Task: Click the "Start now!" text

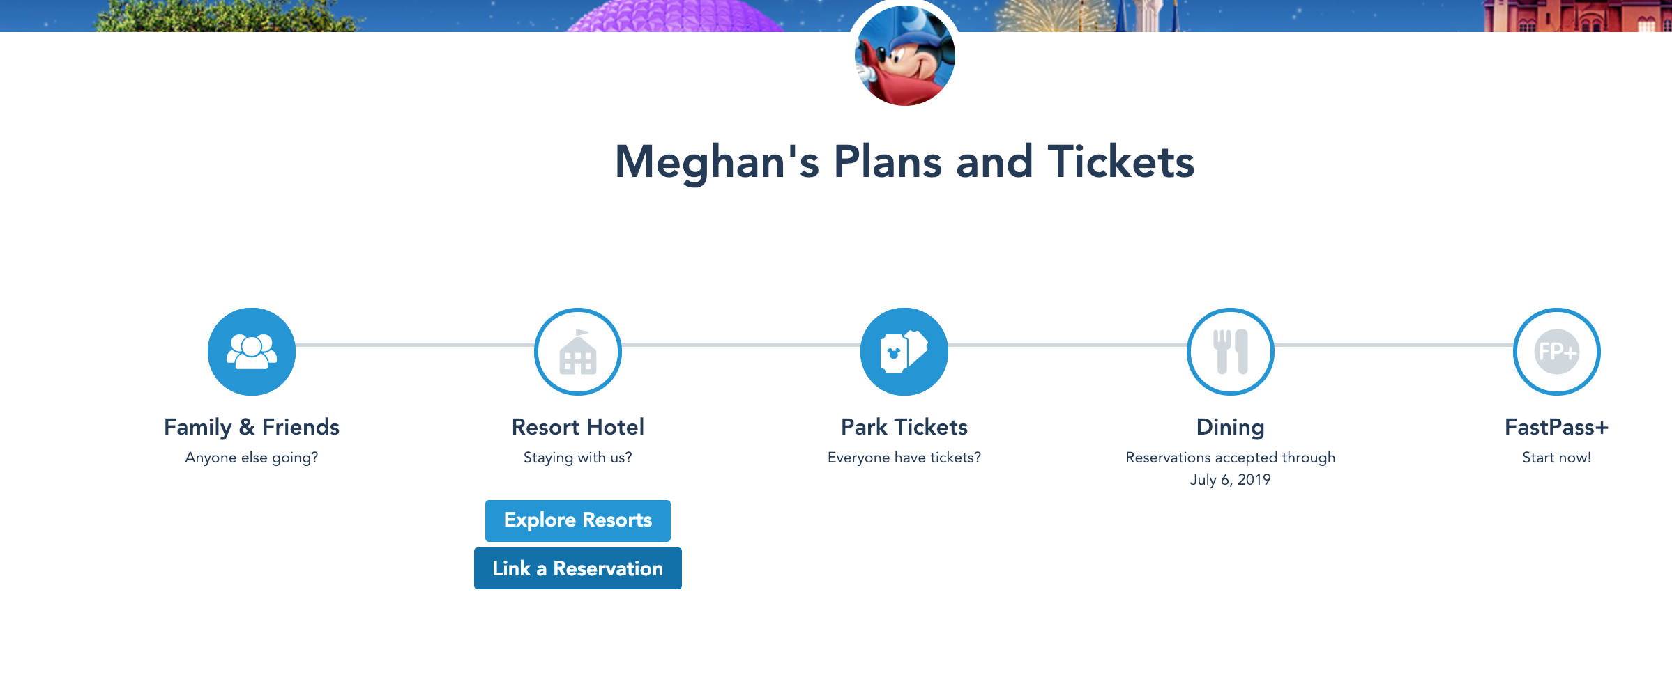Action: click(1556, 458)
